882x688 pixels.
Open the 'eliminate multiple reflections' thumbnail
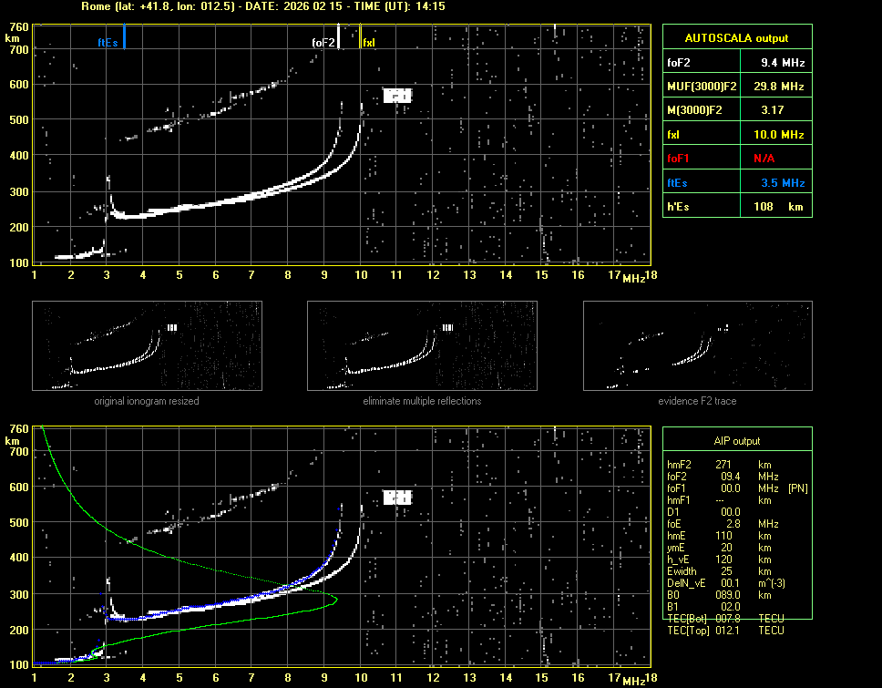coord(422,346)
